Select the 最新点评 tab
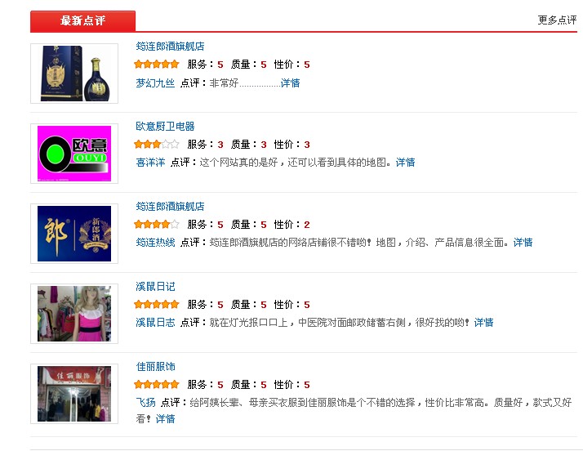The height and width of the screenshot is (451, 583). [82, 20]
